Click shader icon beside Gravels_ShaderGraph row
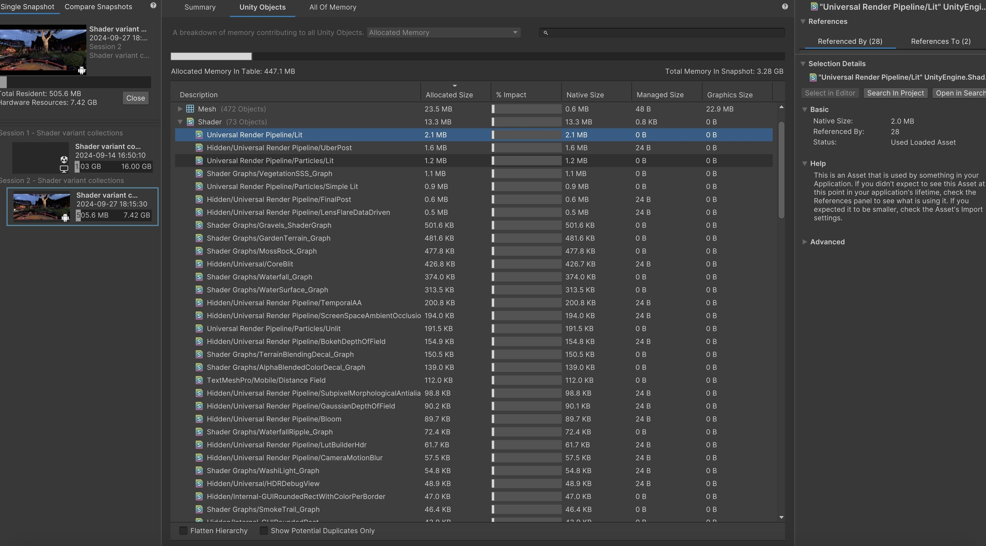Image resolution: width=986 pixels, height=546 pixels. click(x=199, y=225)
